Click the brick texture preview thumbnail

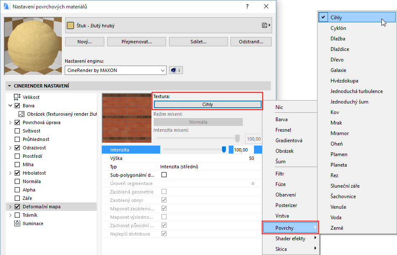tap(127, 118)
